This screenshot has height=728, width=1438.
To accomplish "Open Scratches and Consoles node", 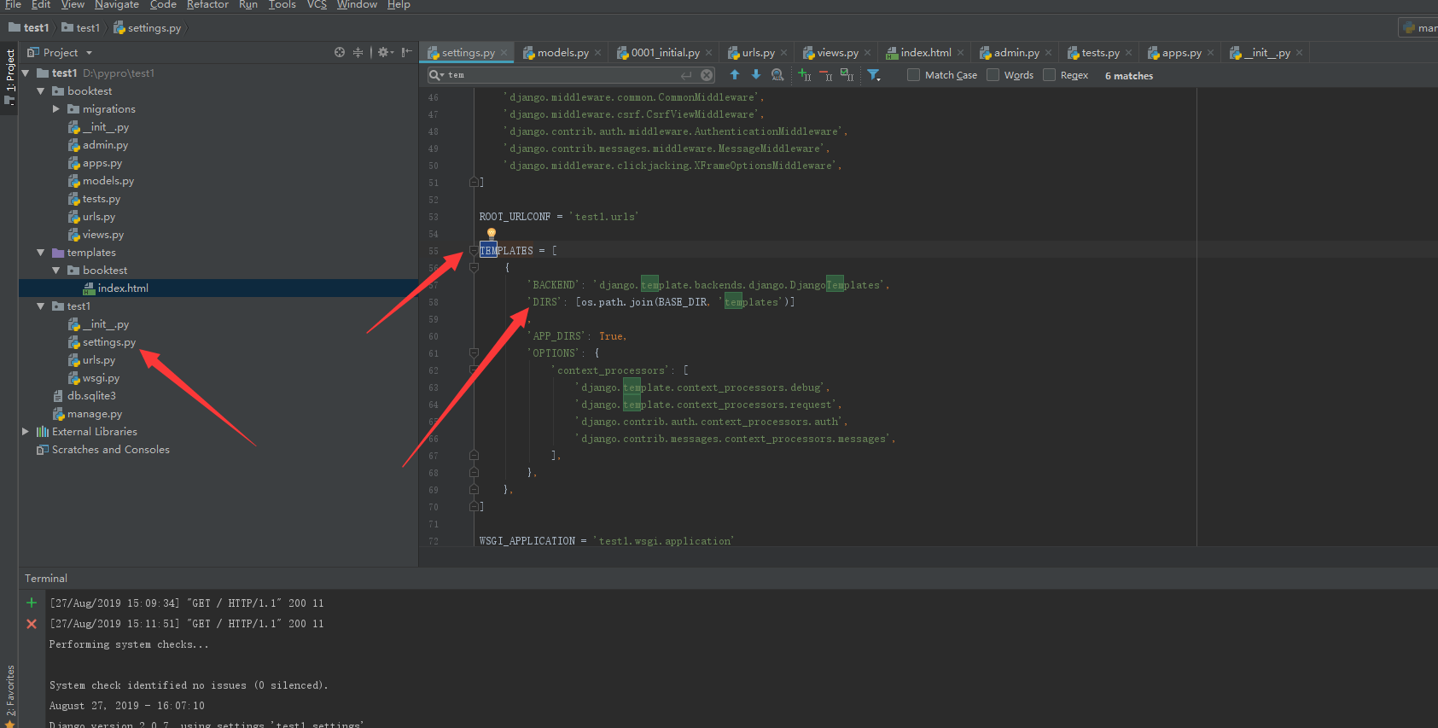I will [x=110, y=450].
